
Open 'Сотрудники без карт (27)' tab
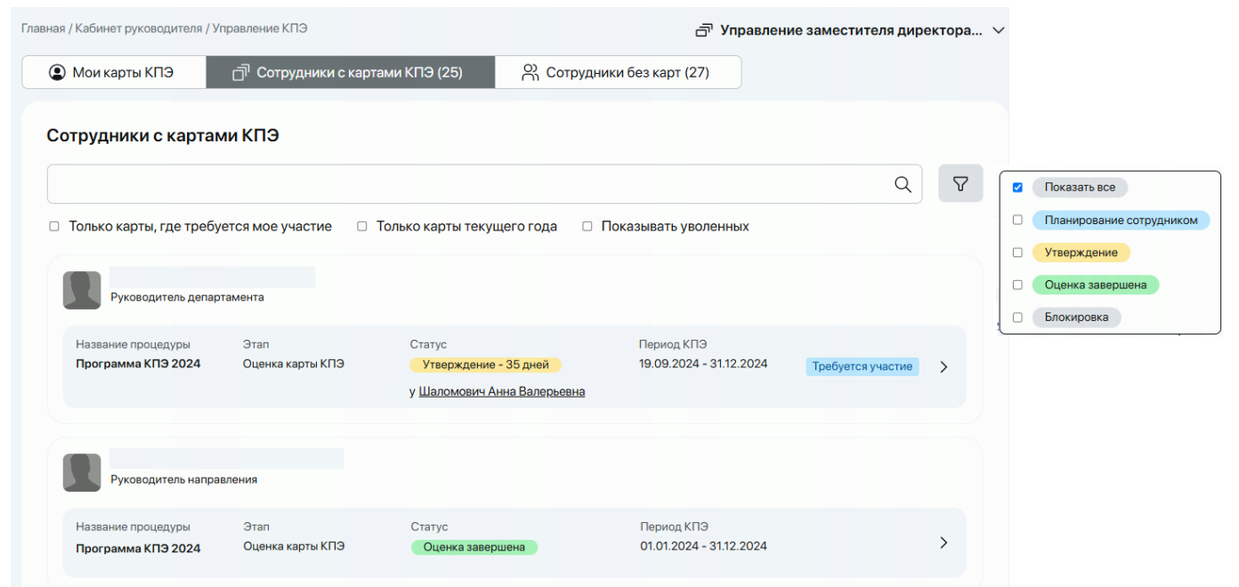(x=618, y=73)
